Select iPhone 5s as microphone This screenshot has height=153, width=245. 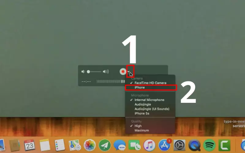[x=150, y=114]
